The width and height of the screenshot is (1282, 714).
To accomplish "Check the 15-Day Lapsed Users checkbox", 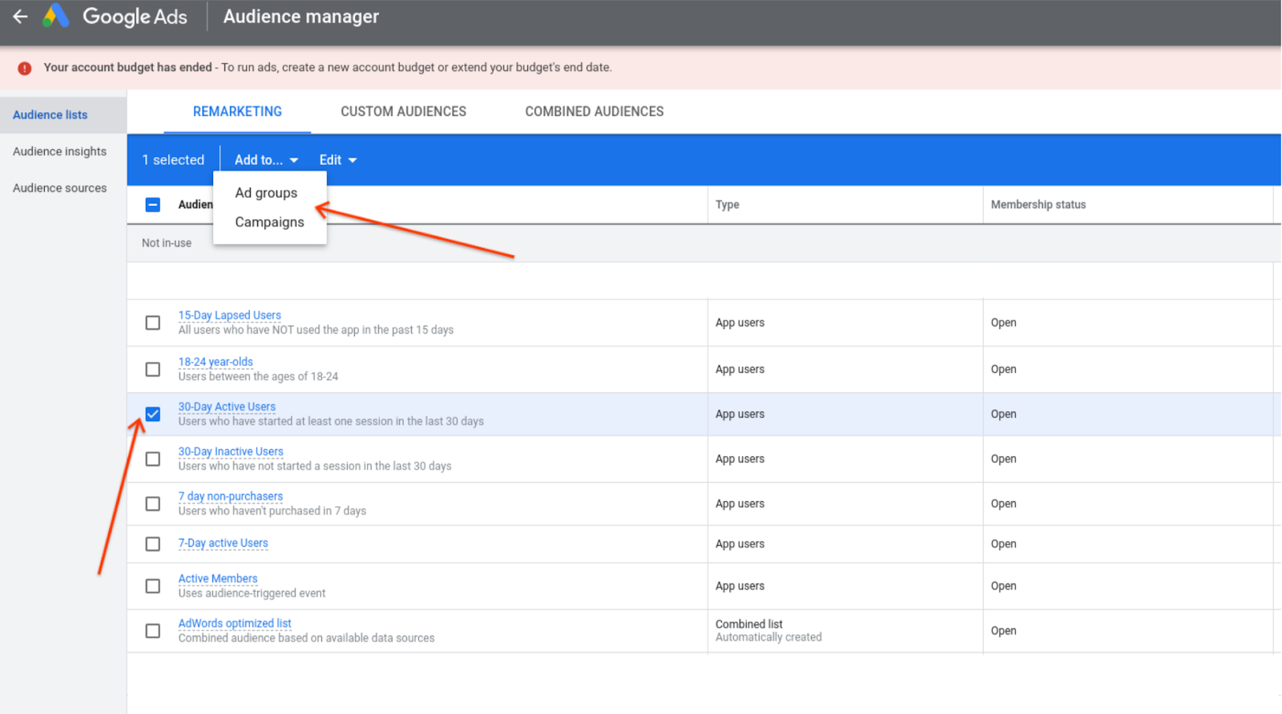I will point(153,323).
